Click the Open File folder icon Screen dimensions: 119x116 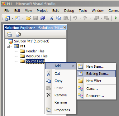(x=28, y=18)
